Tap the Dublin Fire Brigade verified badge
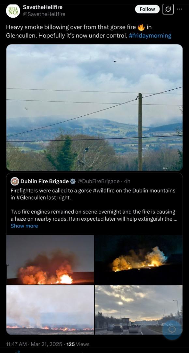Screen dimensions: 189x353 tap(73, 181)
